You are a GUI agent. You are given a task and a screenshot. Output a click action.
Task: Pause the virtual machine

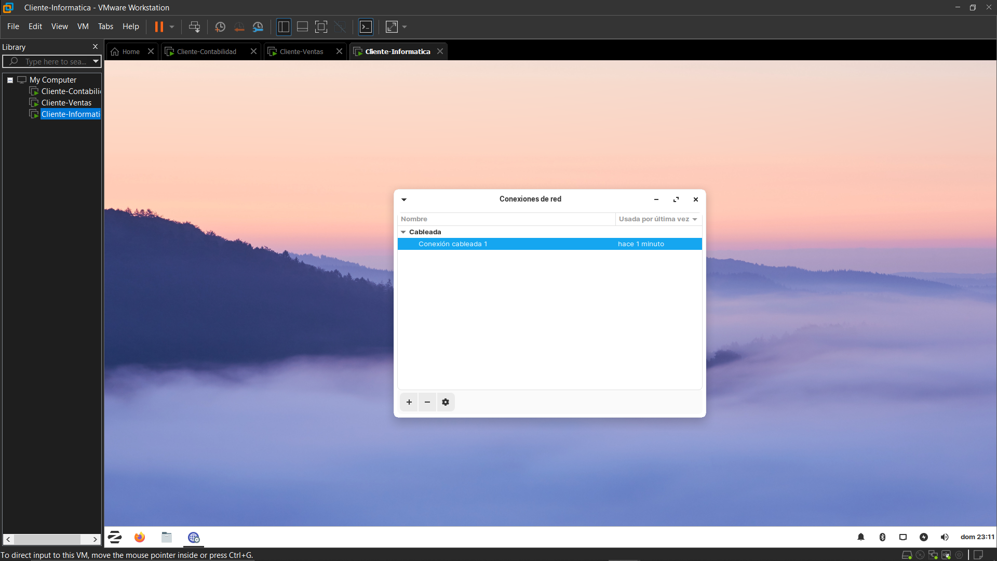click(159, 27)
